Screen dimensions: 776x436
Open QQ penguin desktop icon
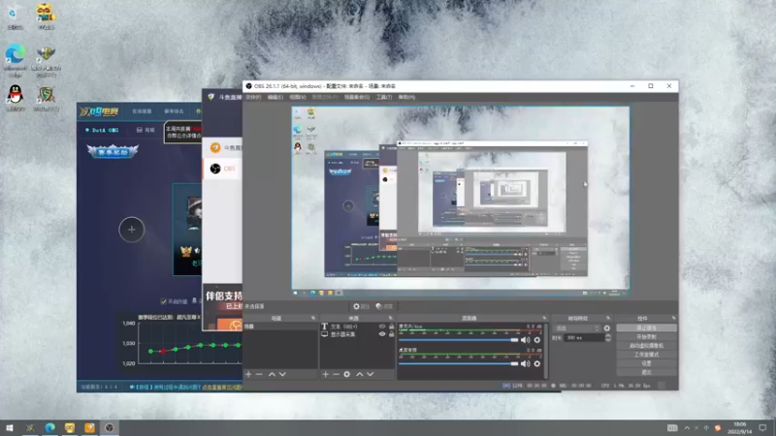[16, 98]
